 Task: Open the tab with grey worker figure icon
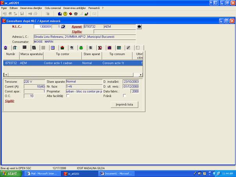coord(72,48)
